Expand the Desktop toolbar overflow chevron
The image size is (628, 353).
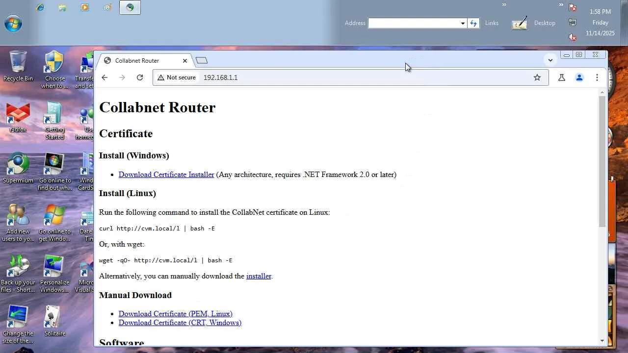tap(561, 5)
